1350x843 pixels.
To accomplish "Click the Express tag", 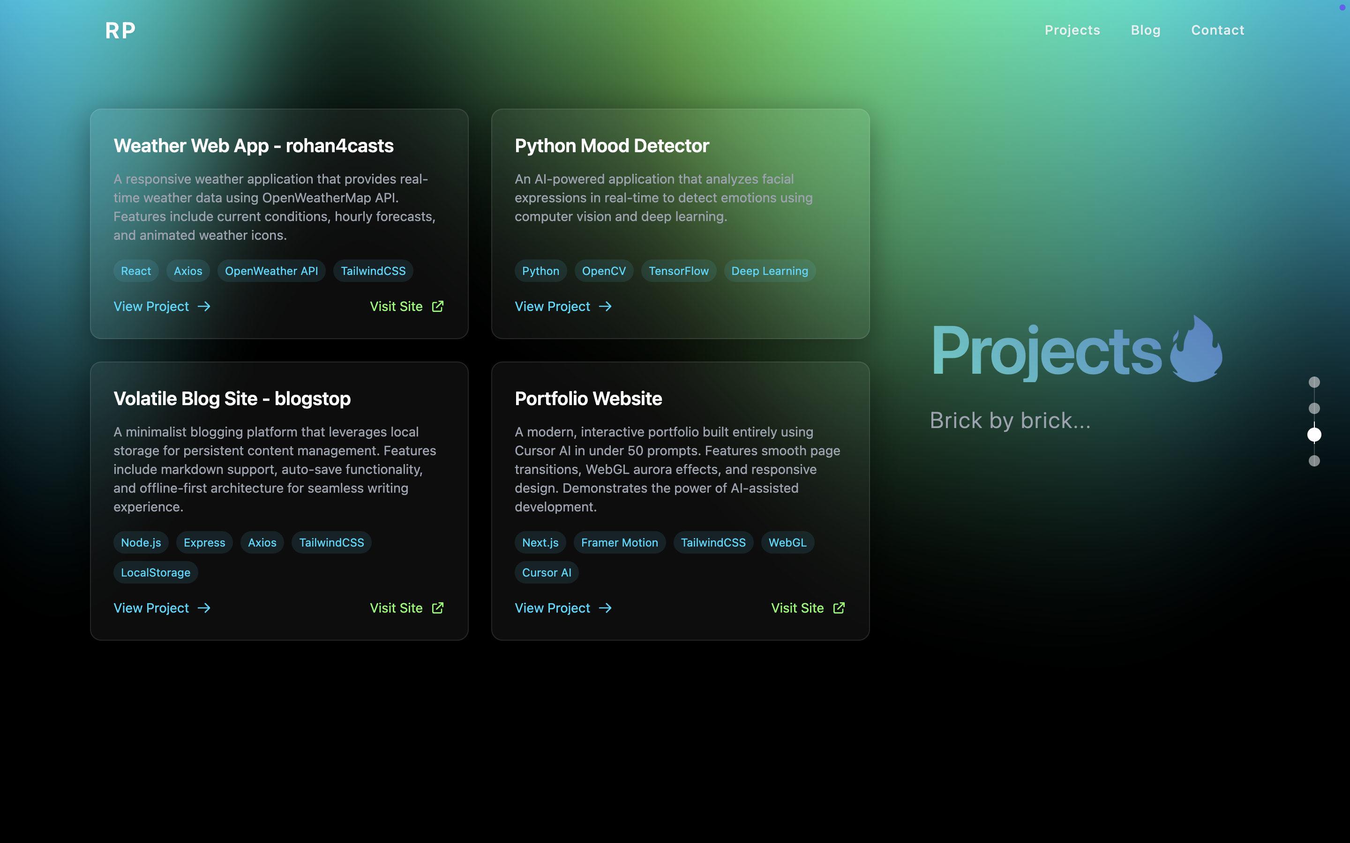I will [204, 542].
